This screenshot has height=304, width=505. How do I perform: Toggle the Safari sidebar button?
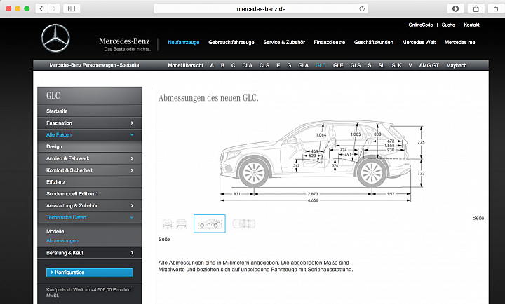coord(72,8)
